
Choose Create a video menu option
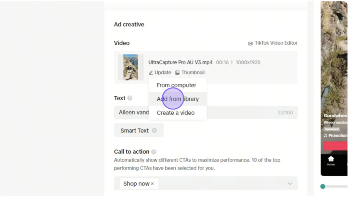pos(177,113)
